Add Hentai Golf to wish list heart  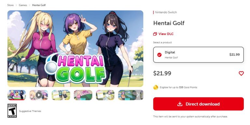pyautogui.click(x=241, y=73)
